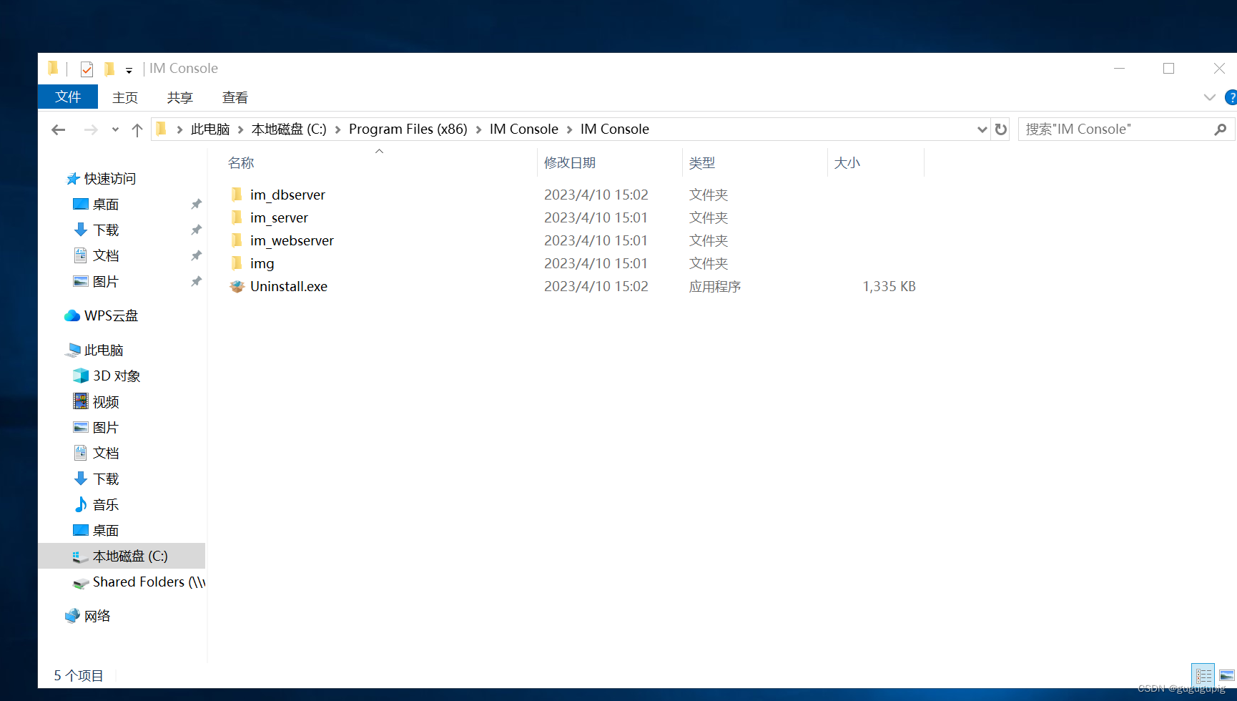Click 应用程序 type of Uninstall.exe
Image resolution: width=1237 pixels, height=701 pixels.
(x=715, y=286)
